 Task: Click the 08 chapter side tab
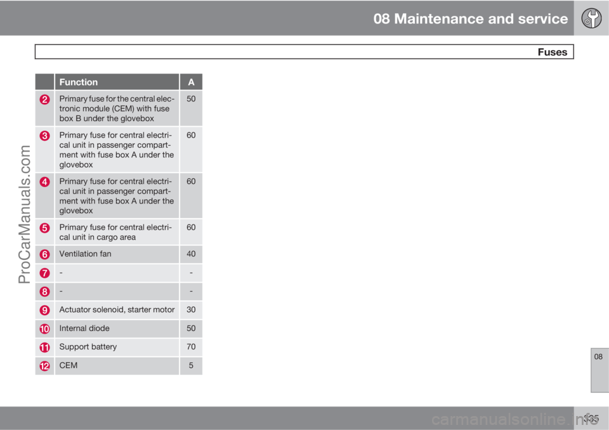coord(599,370)
